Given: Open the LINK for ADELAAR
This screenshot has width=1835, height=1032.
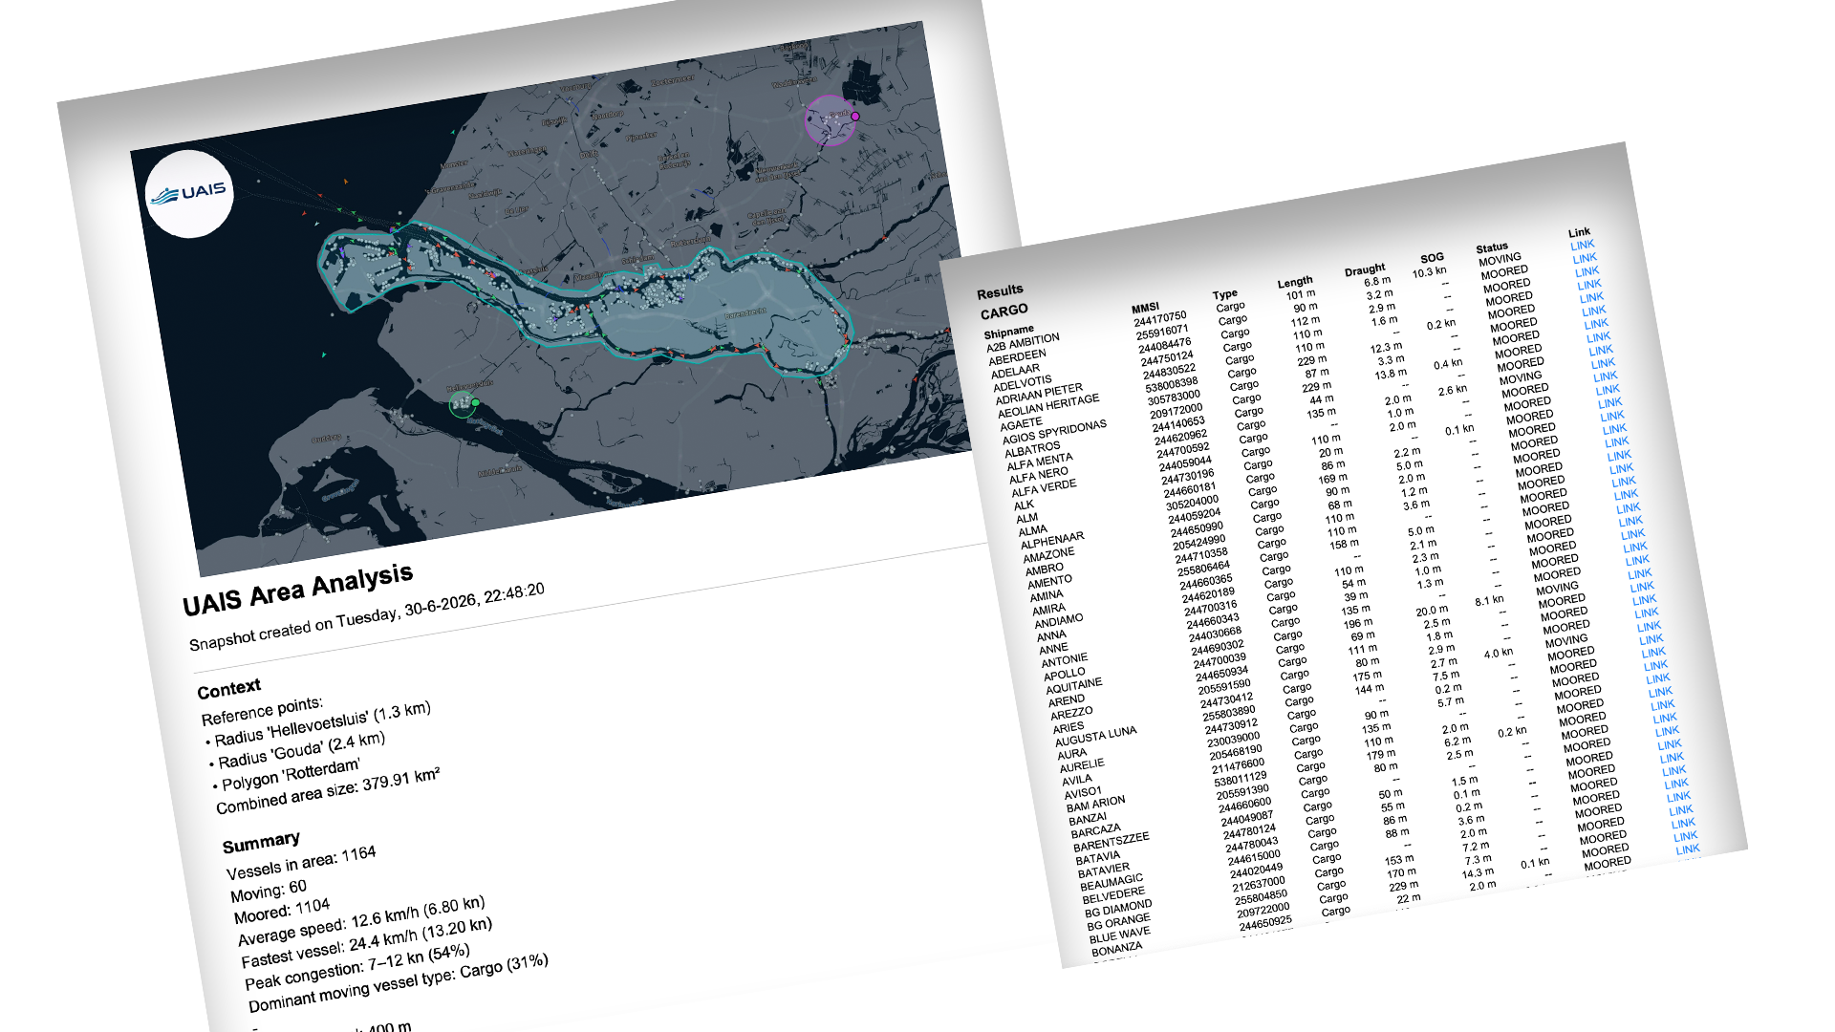Looking at the screenshot, I should (x=1587, y=272).
